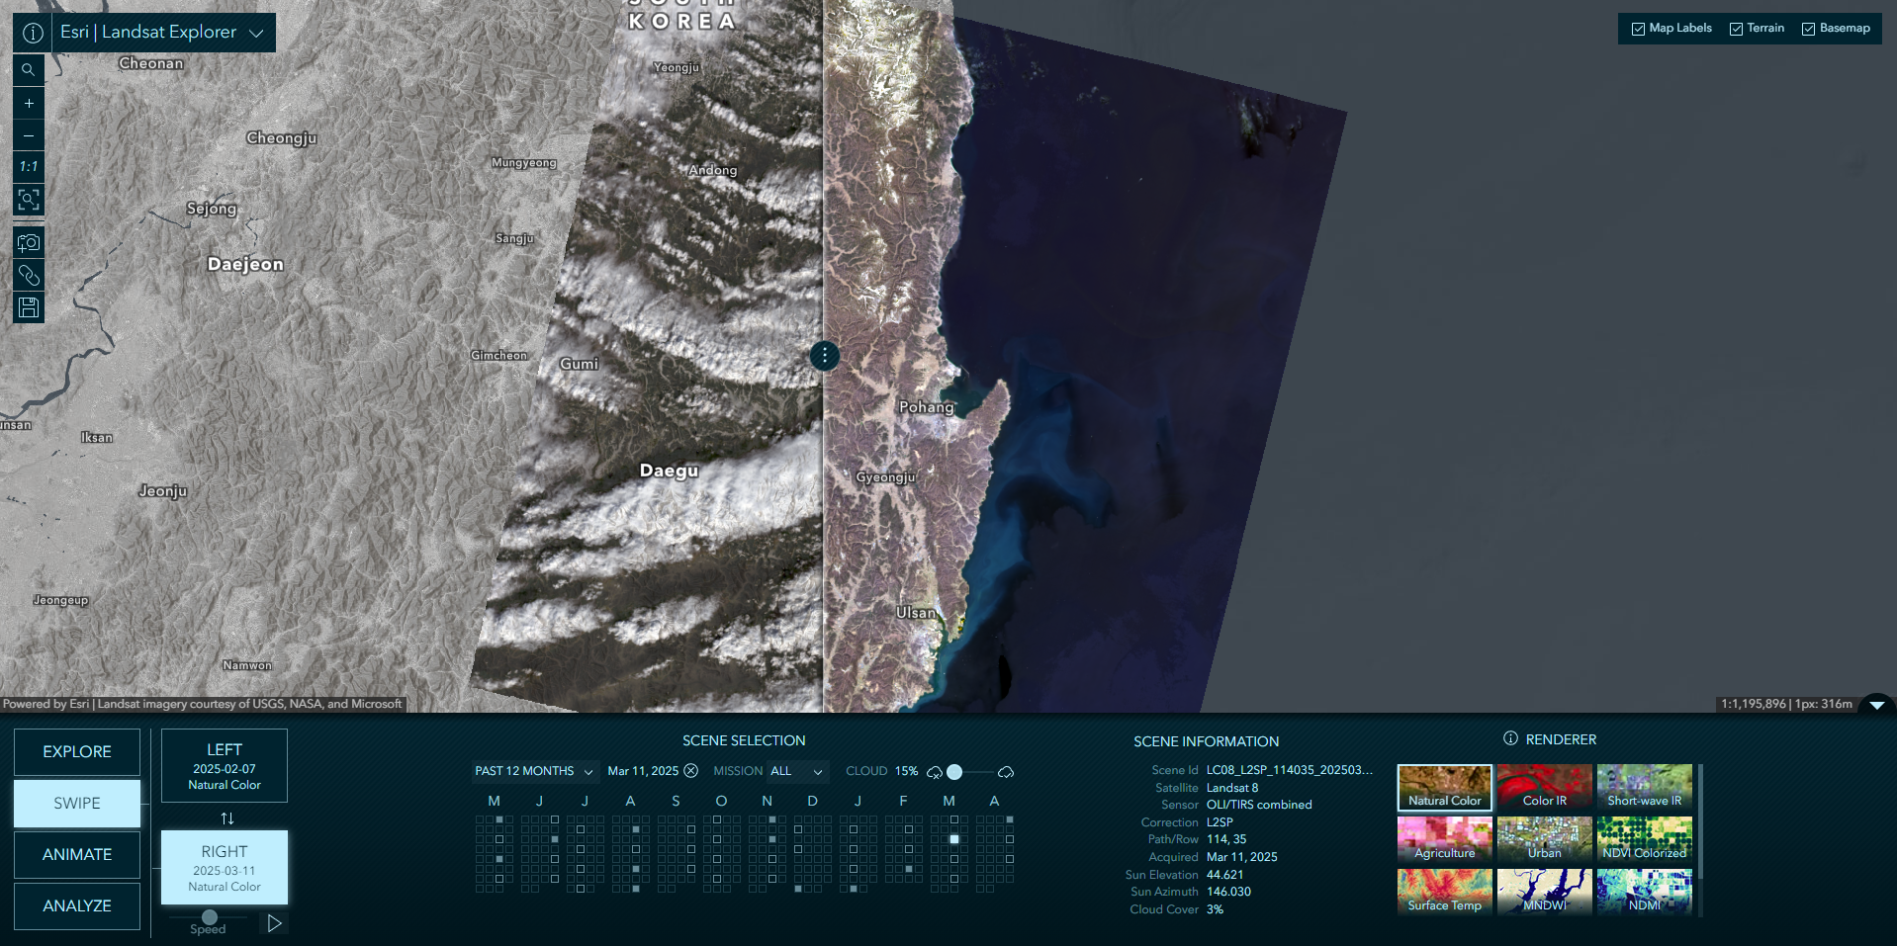Disable the Basemap checkbox

pos(1808,29)
